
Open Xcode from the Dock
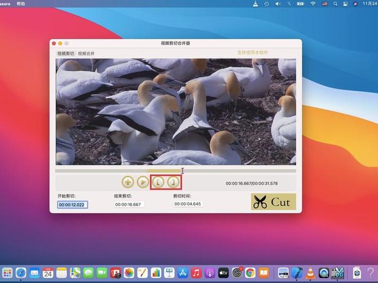click(x=297, y=273)
